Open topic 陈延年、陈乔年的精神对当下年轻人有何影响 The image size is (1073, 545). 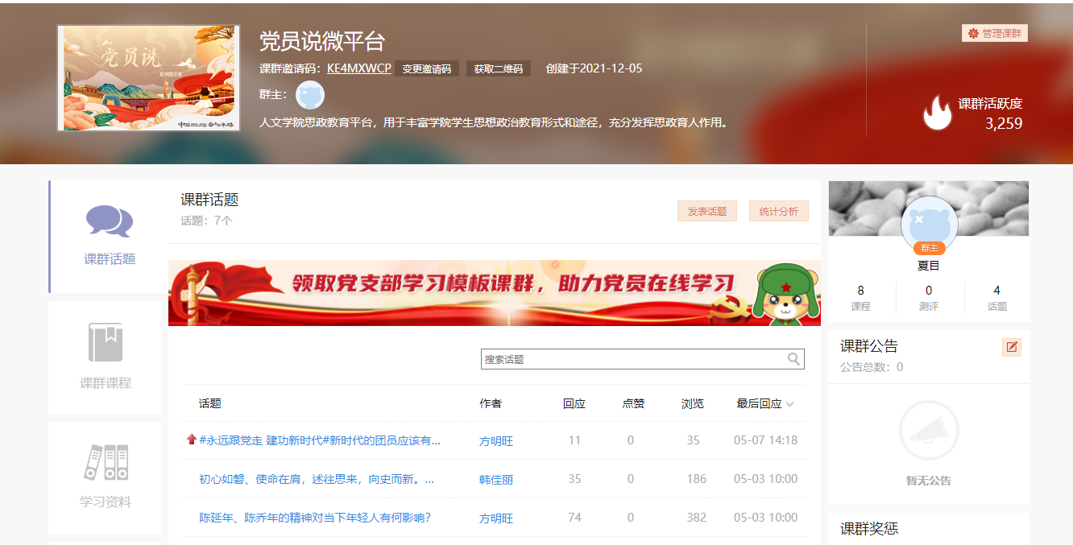click(x=315, y=518)
